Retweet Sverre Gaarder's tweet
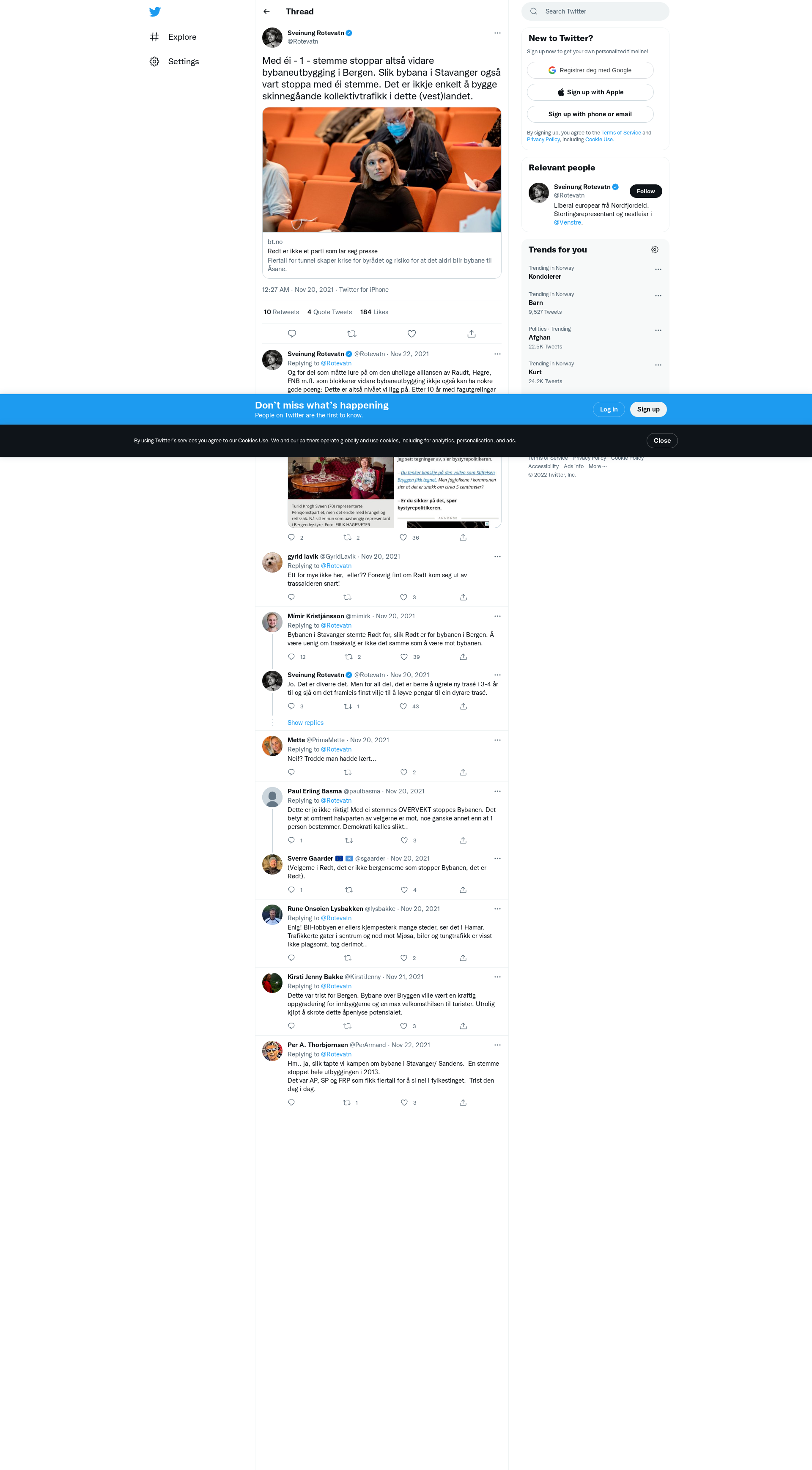The width and height of the screenshot is (812, 1470). point(349,890)
